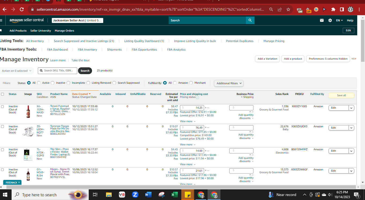Image resolution: width=365 pixels, height=200 pixels.
Task: Select the Active status radio button
Action: click(x=39, y=83)
